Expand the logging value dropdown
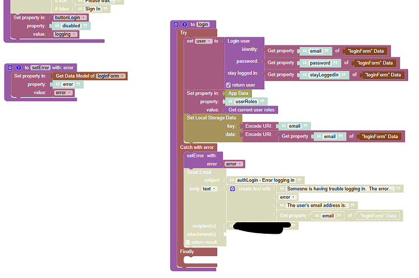The image size is (419, 278). (x=66, y=35)
